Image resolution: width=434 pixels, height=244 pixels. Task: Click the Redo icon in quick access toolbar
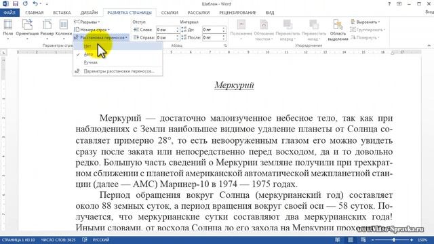tap(25, 4)
